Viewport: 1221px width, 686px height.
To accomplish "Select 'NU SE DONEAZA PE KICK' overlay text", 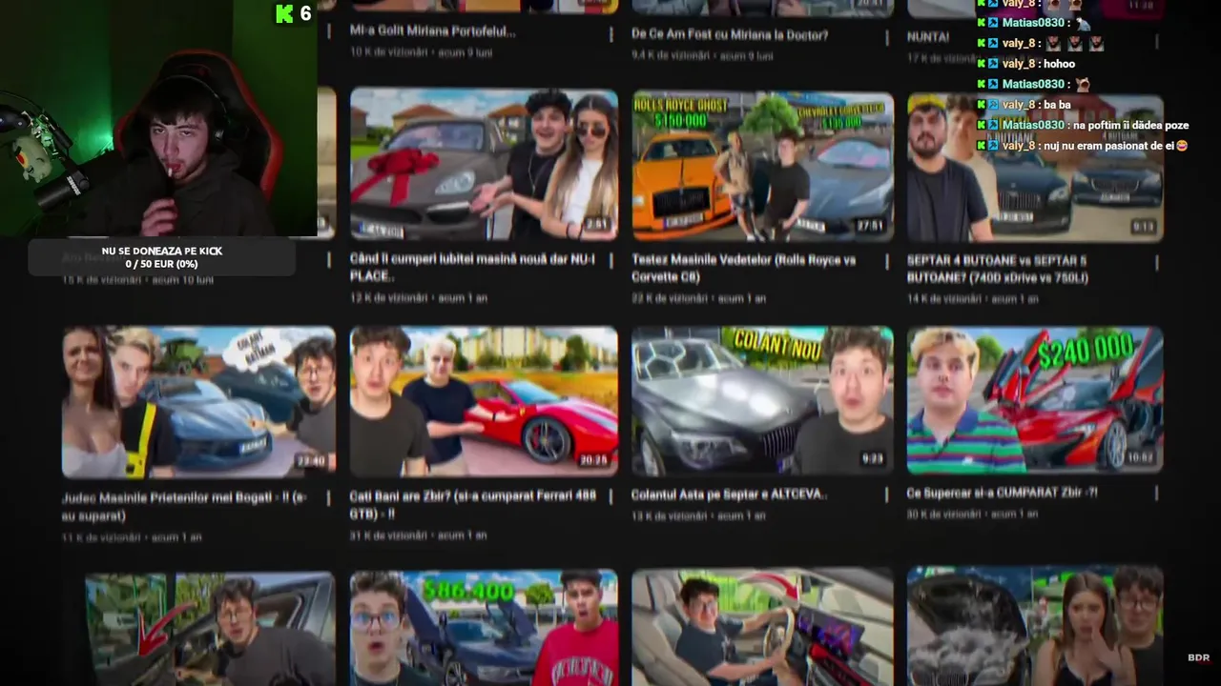I will point(162,251).
